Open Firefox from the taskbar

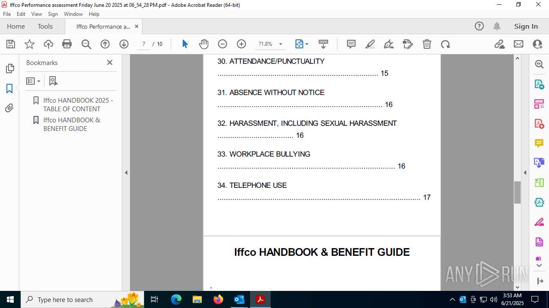tap(218, 299)
